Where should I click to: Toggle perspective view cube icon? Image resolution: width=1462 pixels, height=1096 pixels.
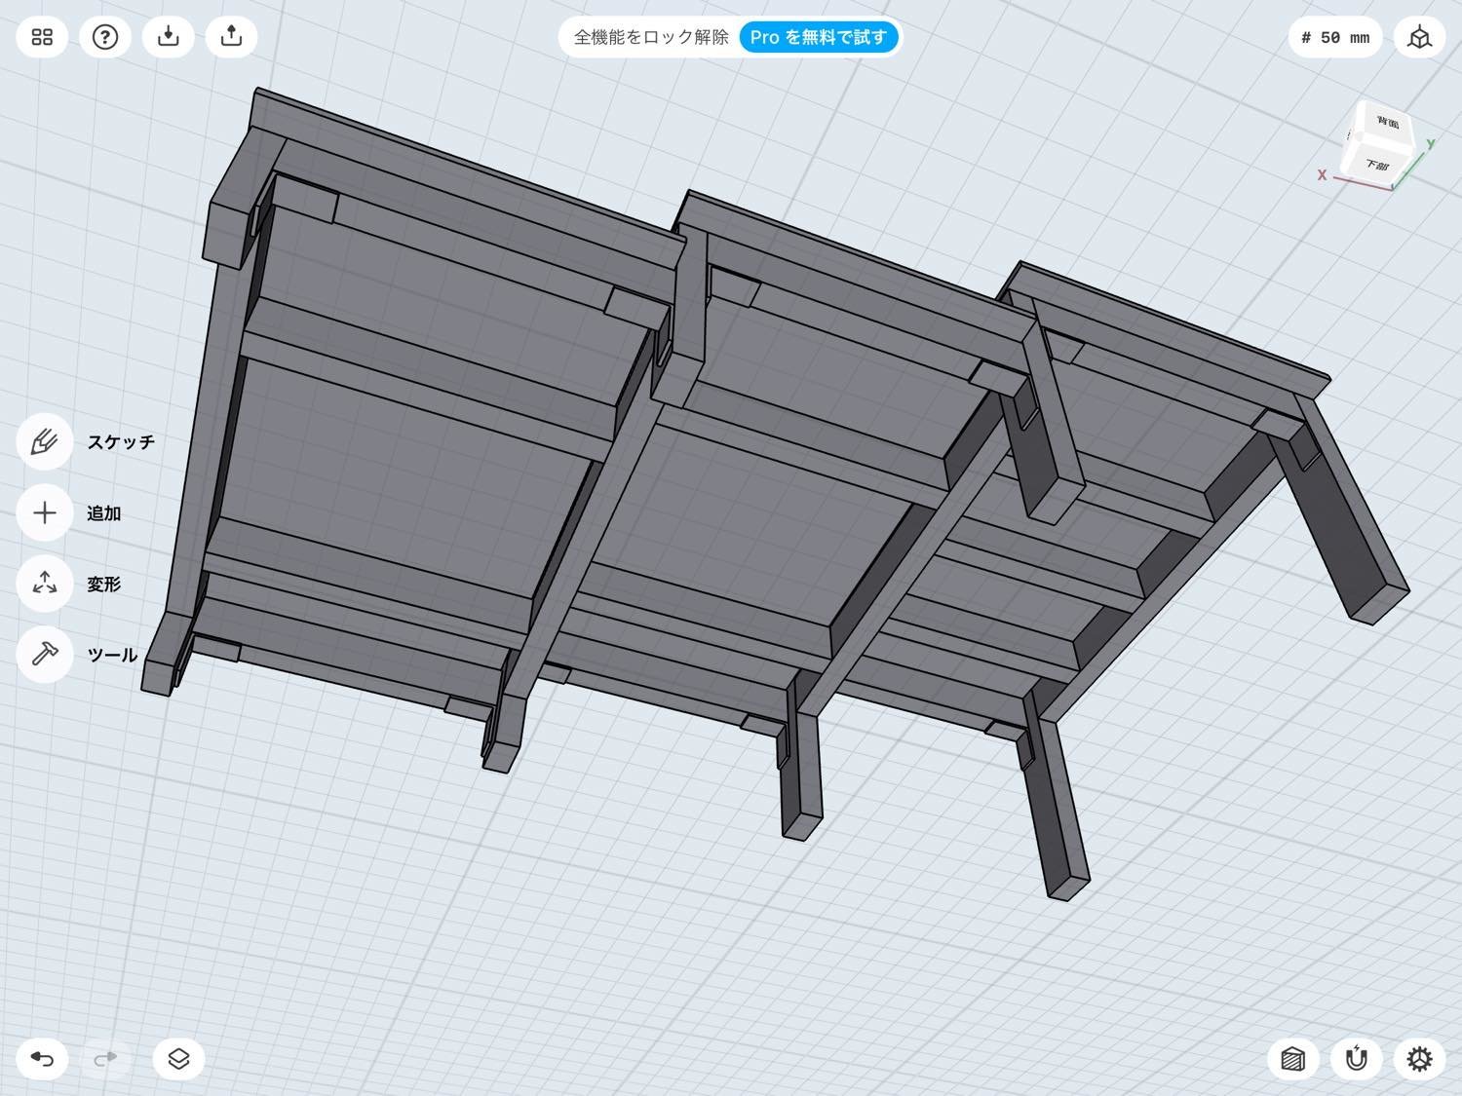click(x=1420, y=37)
